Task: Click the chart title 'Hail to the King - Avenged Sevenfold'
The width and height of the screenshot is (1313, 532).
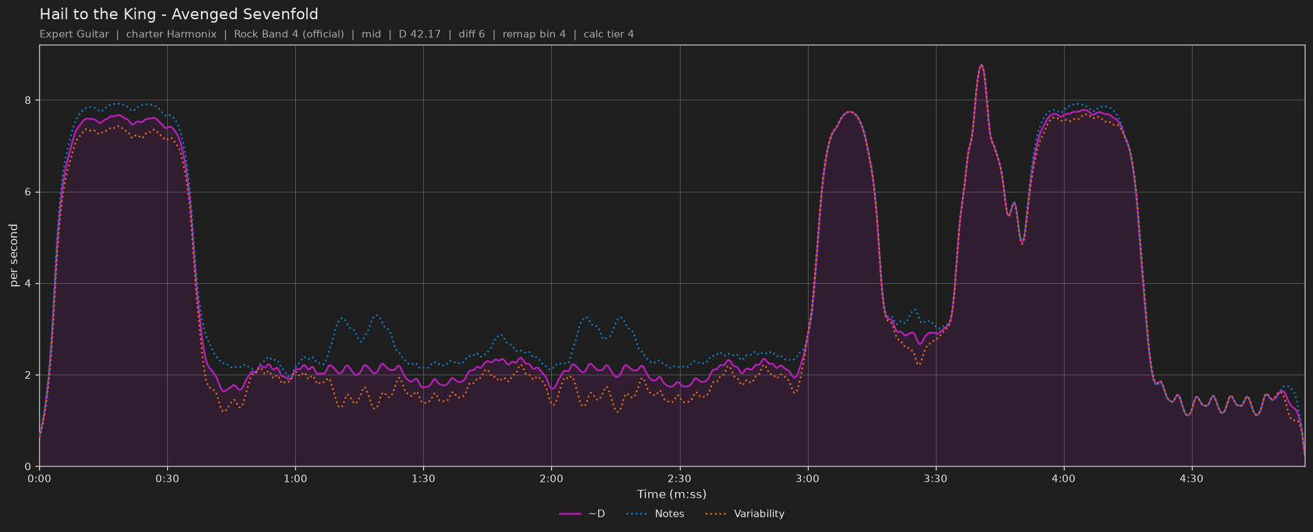Action: 179,14
